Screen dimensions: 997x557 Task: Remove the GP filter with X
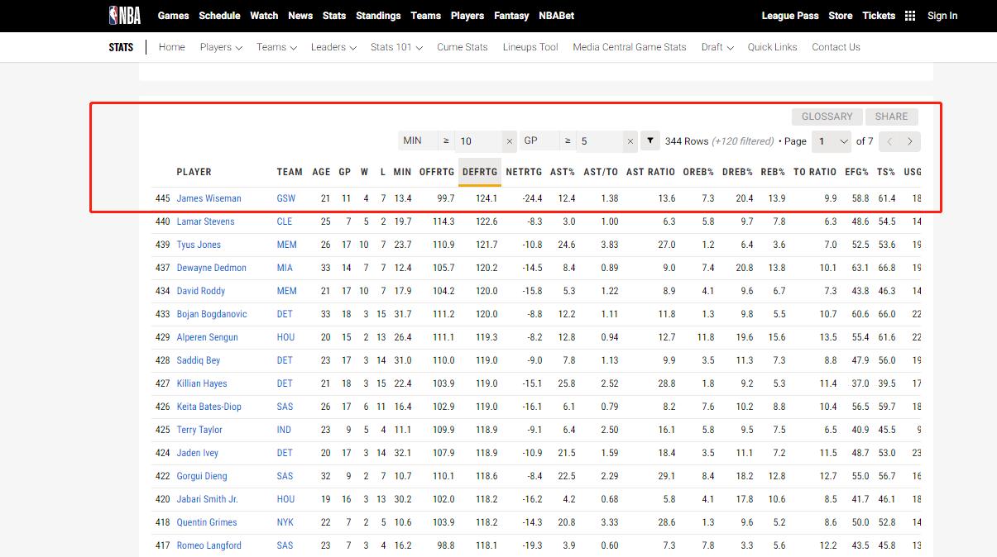[630, 141]
